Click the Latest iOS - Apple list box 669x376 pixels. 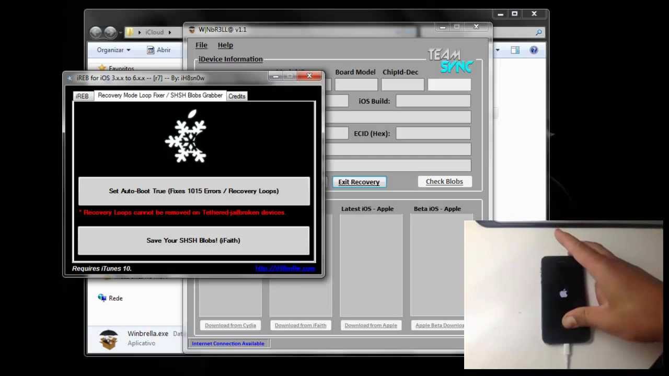[371, 265]
